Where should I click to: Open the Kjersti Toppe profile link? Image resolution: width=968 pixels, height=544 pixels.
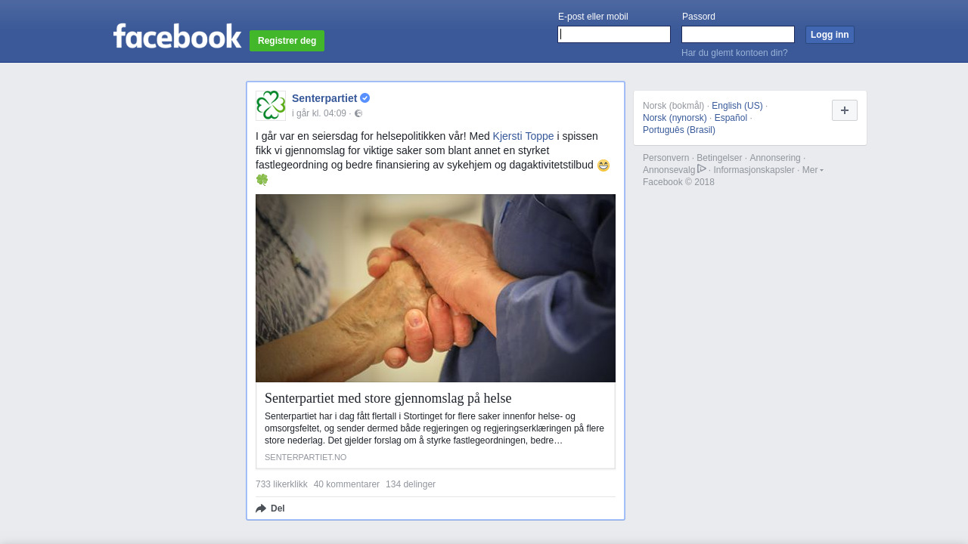(x=523, y=136)
